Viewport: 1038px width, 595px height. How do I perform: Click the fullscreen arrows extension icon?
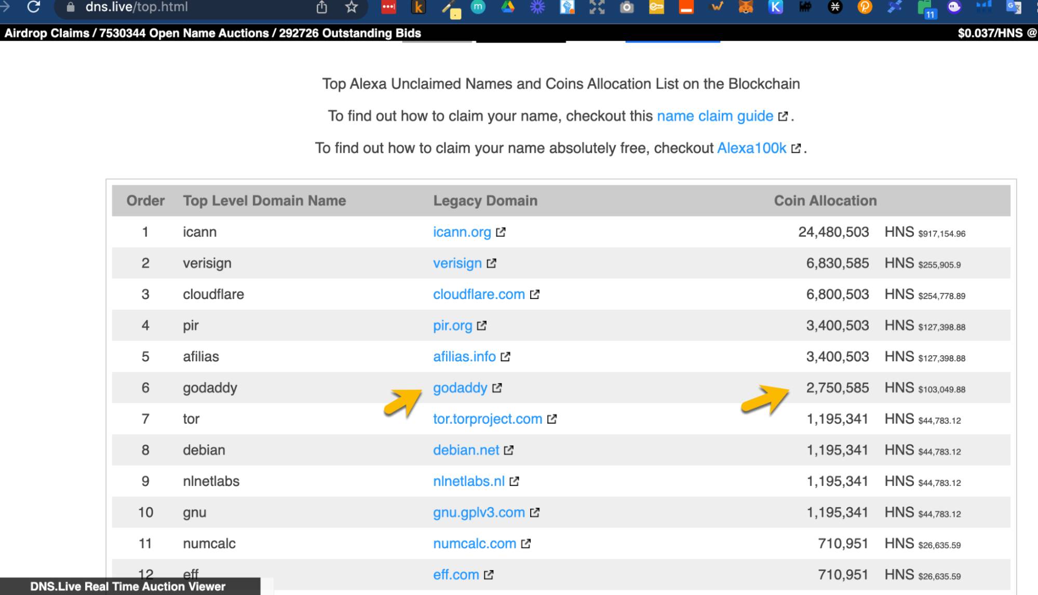tap(597, 7)
